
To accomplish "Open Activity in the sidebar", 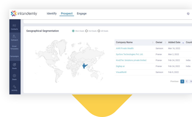I will tap(14, 88).
